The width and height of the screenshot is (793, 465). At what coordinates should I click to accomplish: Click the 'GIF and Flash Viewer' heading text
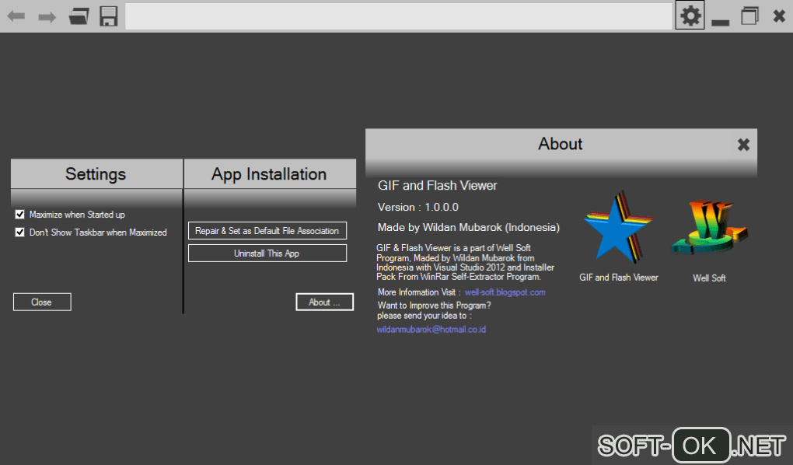point(438,186)
